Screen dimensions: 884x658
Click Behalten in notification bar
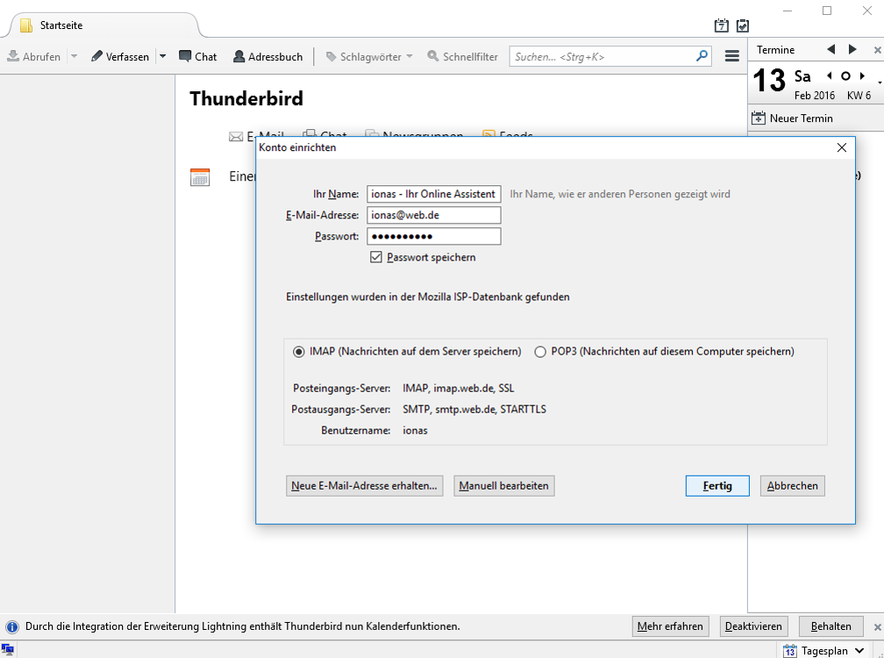[x=831, y=626]
